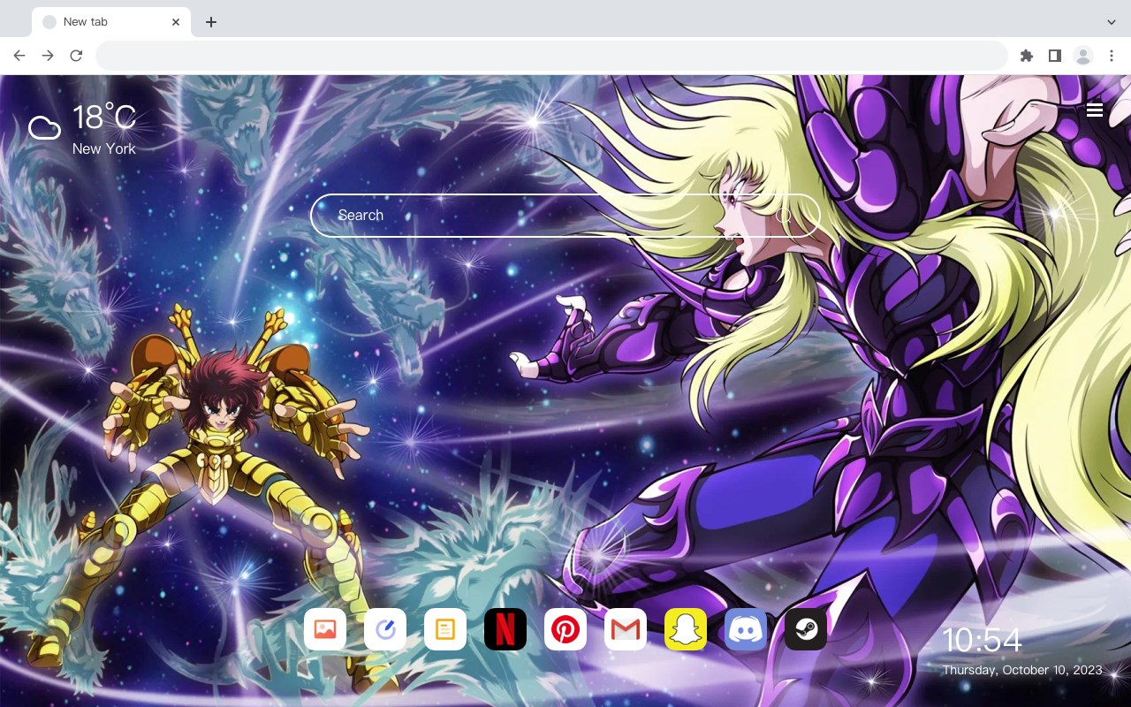Image resolution: width=1131 pixels, height=707 pixels.
Task: Open the image gallery shortcut icon
Action: pos(325,629)
